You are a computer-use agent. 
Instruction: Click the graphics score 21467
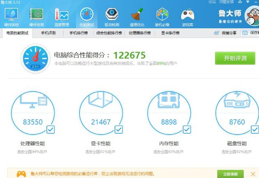(x=101, y=122)
